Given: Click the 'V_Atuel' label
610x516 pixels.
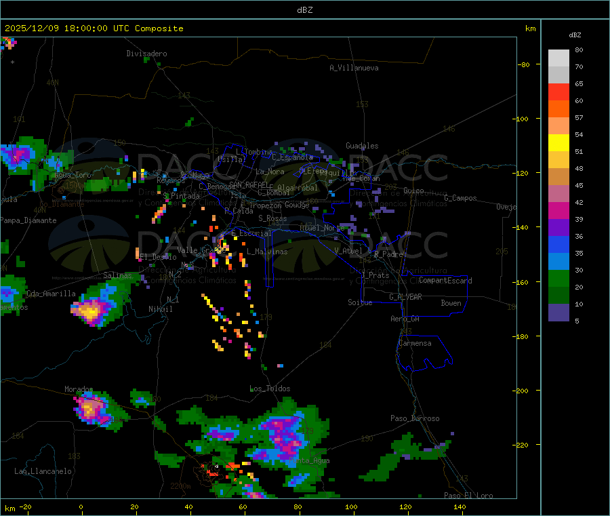Looking at the screenshot, I should coord(348,251).
